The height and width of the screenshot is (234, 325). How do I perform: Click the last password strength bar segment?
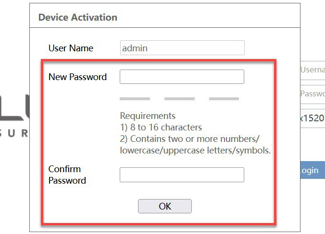(224, 99)
